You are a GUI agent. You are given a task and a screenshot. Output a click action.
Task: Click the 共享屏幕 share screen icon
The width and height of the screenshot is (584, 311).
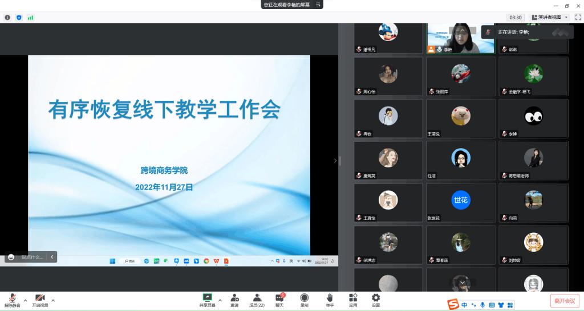tap(207, 300)
